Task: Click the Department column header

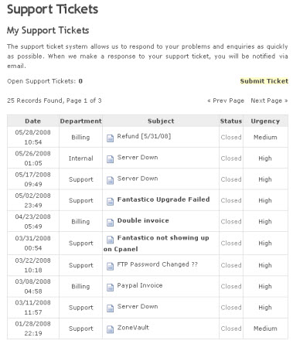Action: 80,121
